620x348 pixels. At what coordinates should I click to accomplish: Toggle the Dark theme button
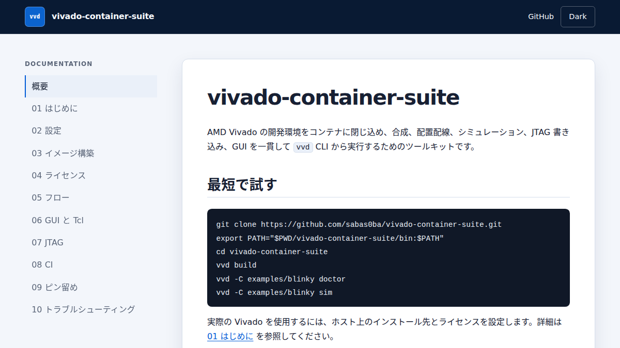[578, 16]
